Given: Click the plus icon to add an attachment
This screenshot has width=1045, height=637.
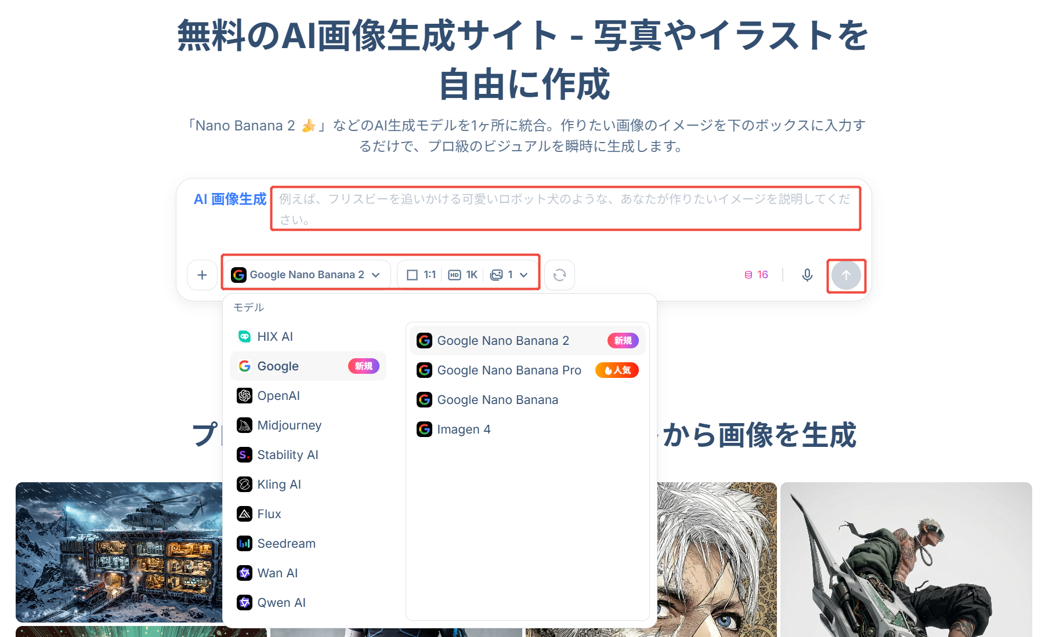Looking at the screenshot, I should coord(202,275).
